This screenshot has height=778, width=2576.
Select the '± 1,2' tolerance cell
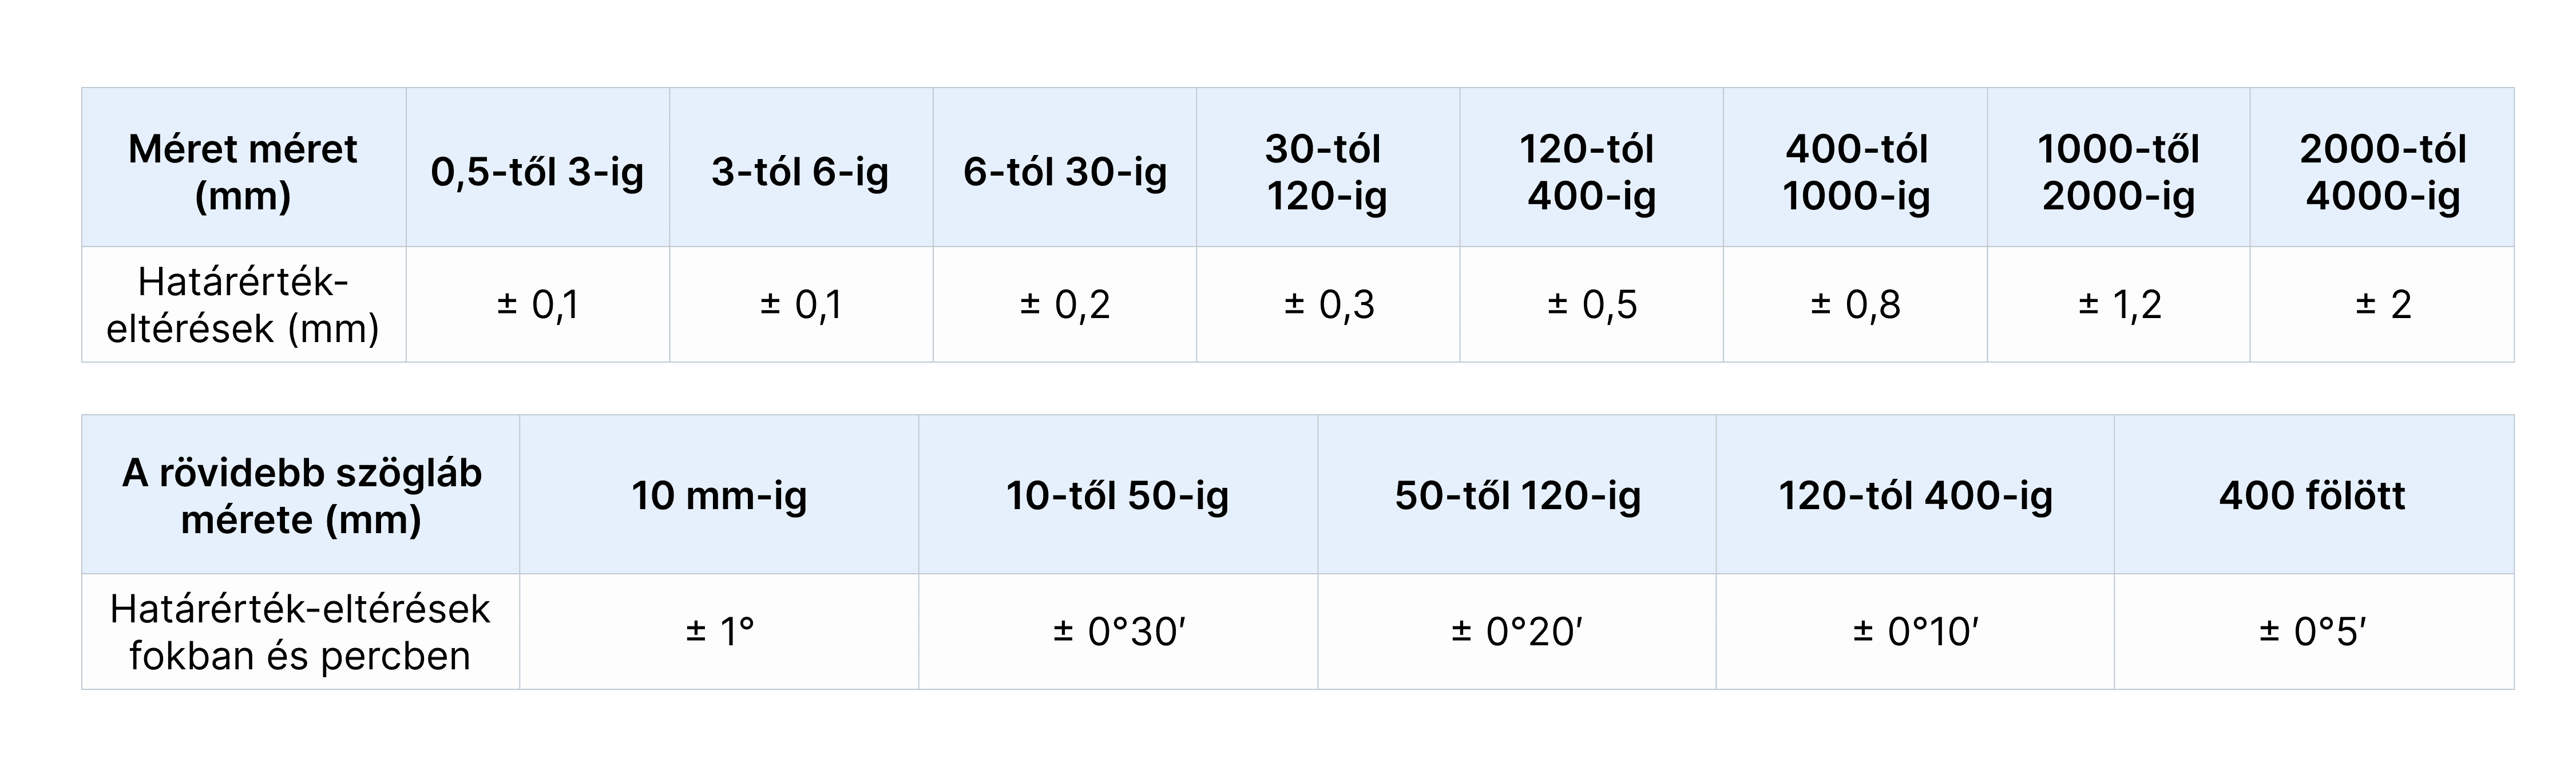(x=2119, y=304)
